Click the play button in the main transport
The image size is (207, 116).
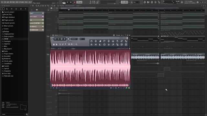pos(68,2)
